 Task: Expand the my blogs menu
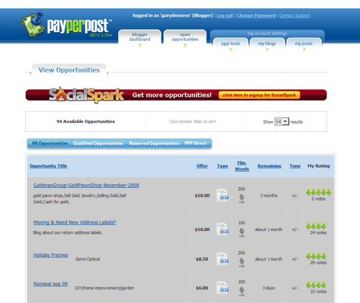(266, 44)
